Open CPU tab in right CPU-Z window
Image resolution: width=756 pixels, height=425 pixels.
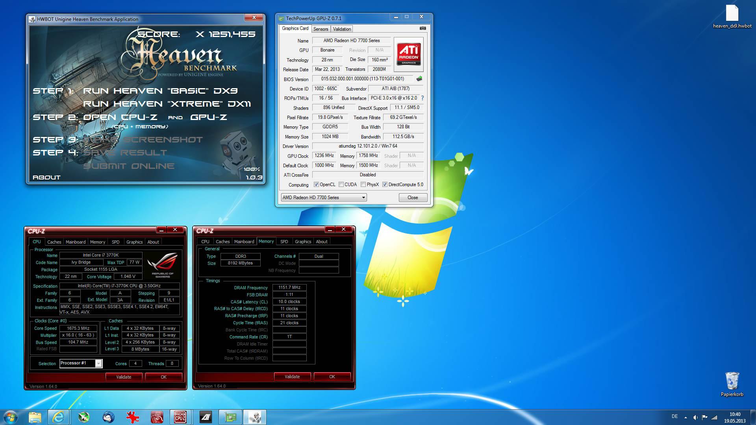(x=205, y=242)
